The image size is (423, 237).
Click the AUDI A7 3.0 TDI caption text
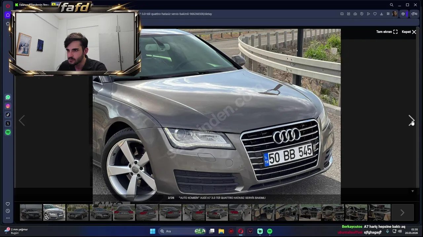coord(222,198)
